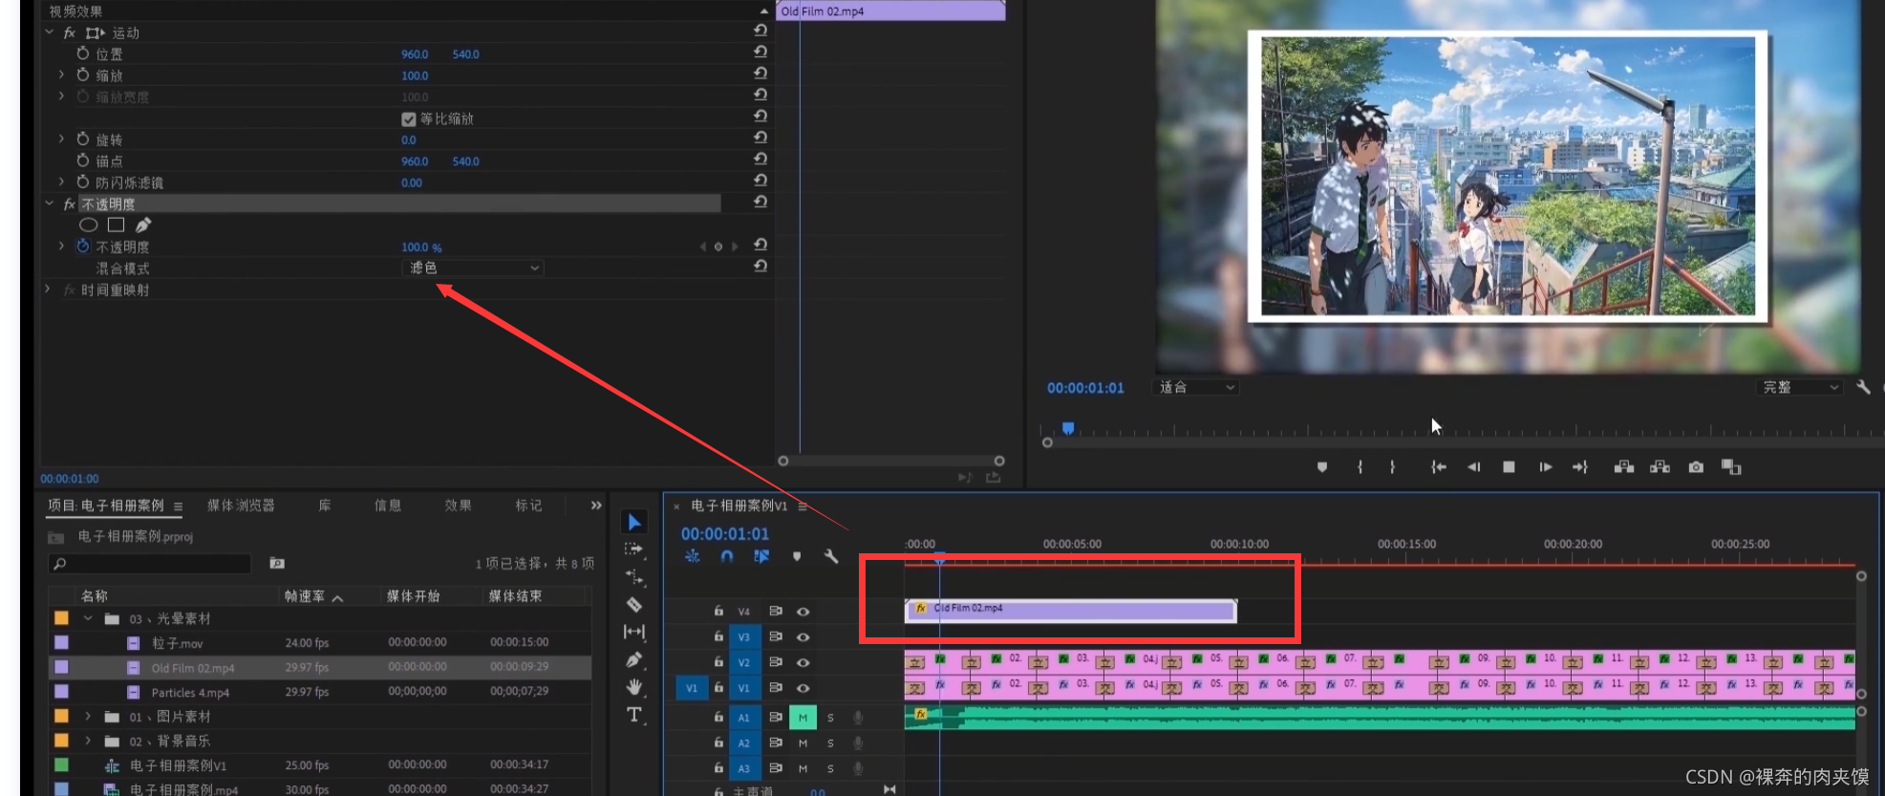Switch to 标记 tab

point(528,506)
